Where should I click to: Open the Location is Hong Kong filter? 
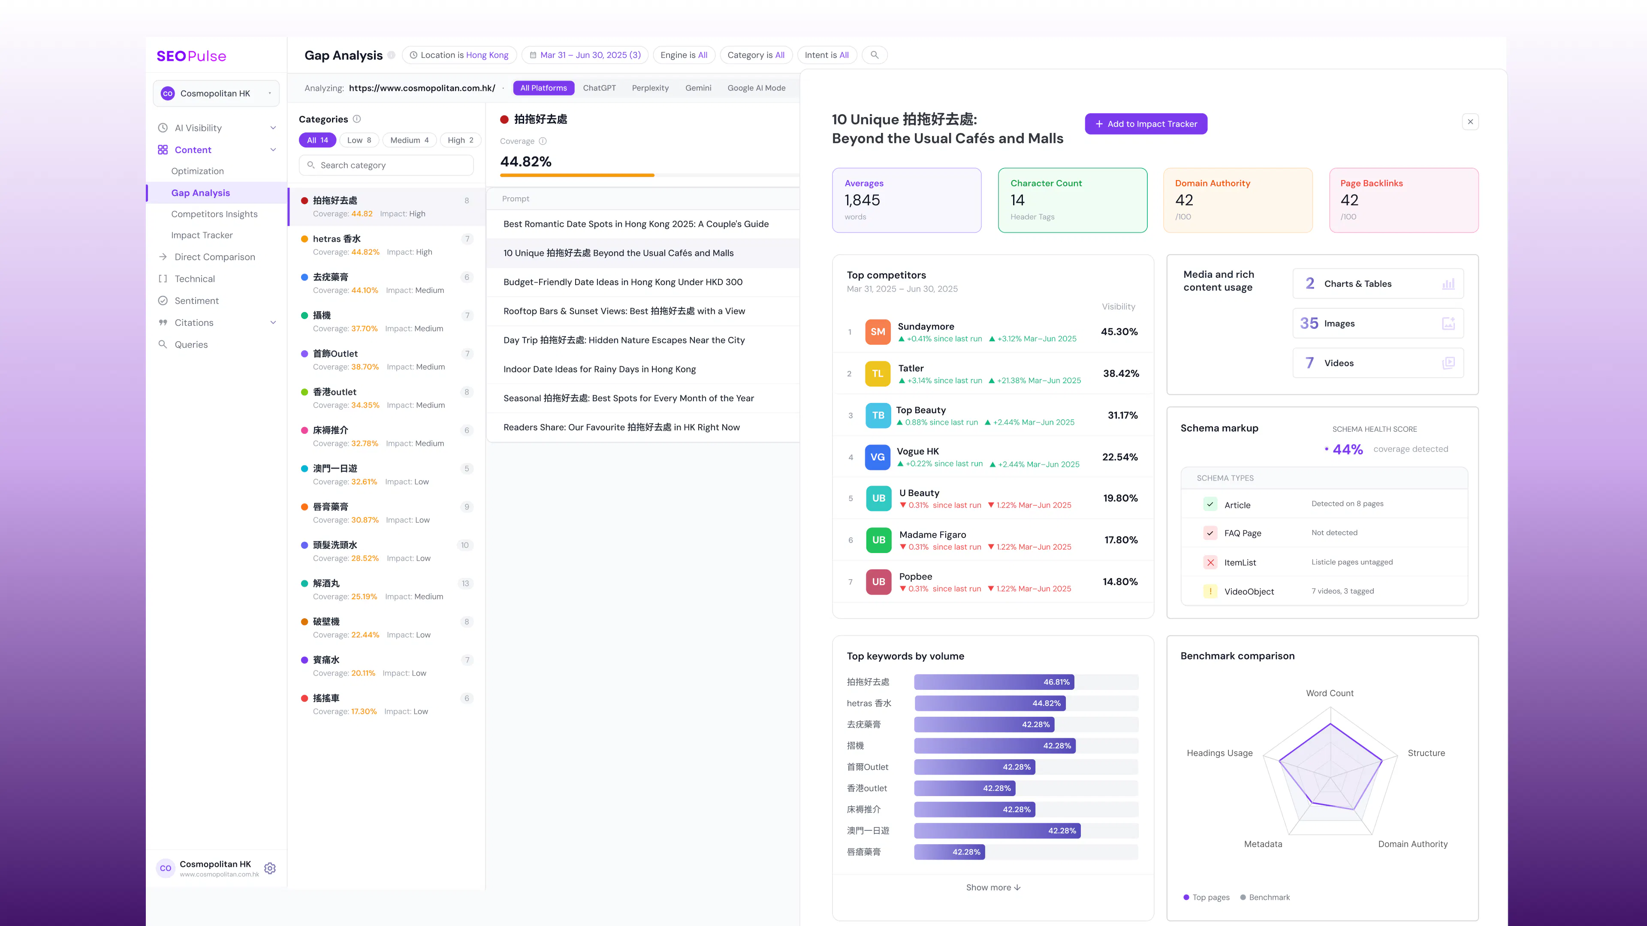tap(459, 55)
